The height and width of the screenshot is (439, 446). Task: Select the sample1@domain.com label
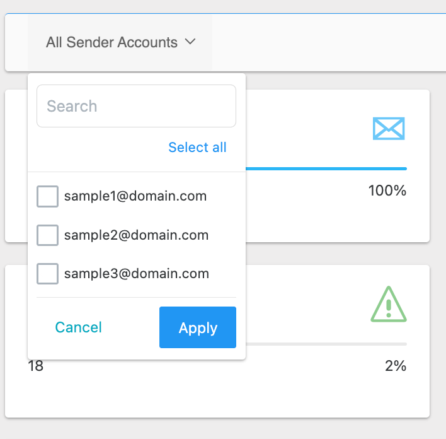click(135, 196)
